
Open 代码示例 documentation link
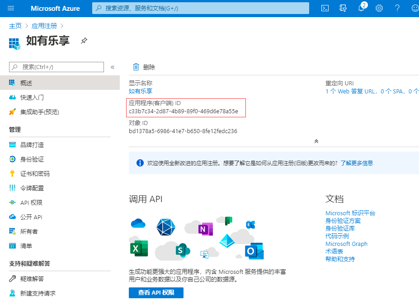337,236
